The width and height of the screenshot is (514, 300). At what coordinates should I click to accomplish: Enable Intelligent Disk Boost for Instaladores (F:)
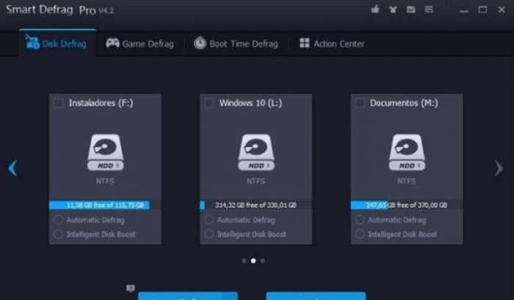[x=58, y=234]
